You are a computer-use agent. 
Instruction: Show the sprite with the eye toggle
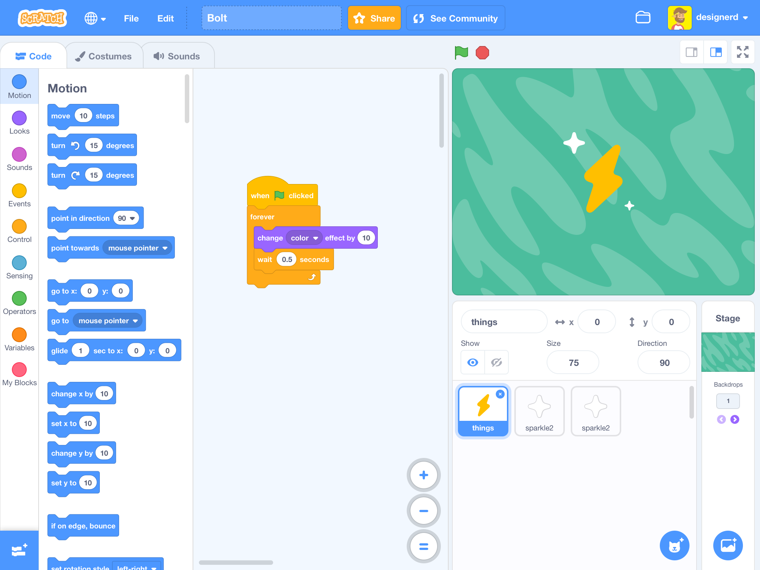point(472,362)
